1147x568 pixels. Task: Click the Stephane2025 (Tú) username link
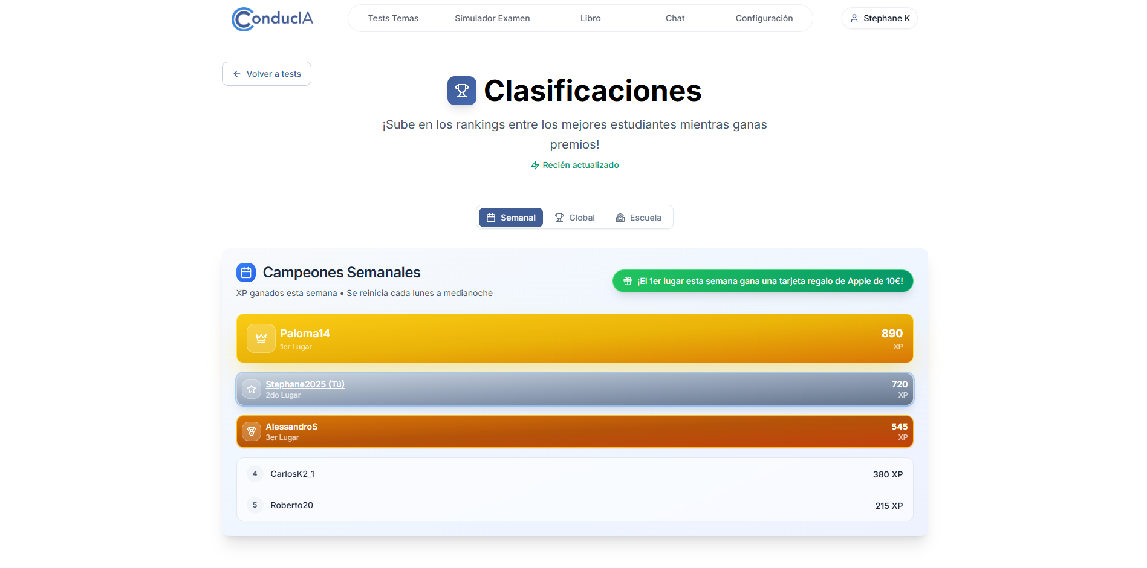pos(305,384)
